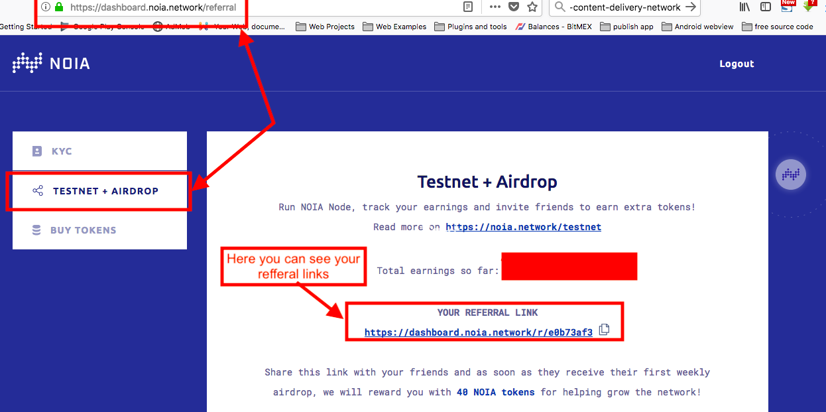This screenshot has height=412, width=826.
Task: Toggle the sidebar icon in toolbar
Action: tap(766, 7)
